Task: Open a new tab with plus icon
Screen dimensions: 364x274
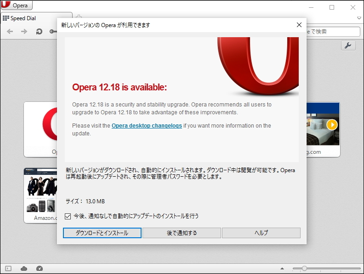Action: pyautogui.click(x=79, y=17)
